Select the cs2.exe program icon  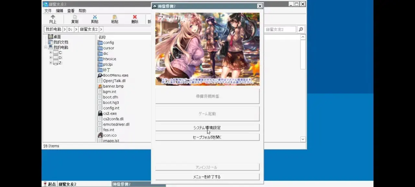click(x=100, y=114)
